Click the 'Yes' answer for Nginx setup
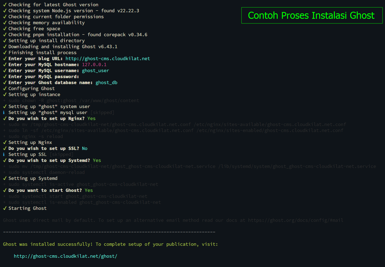Screen dimensions: 385x267 pyautogui.click(x=91, y=118)
